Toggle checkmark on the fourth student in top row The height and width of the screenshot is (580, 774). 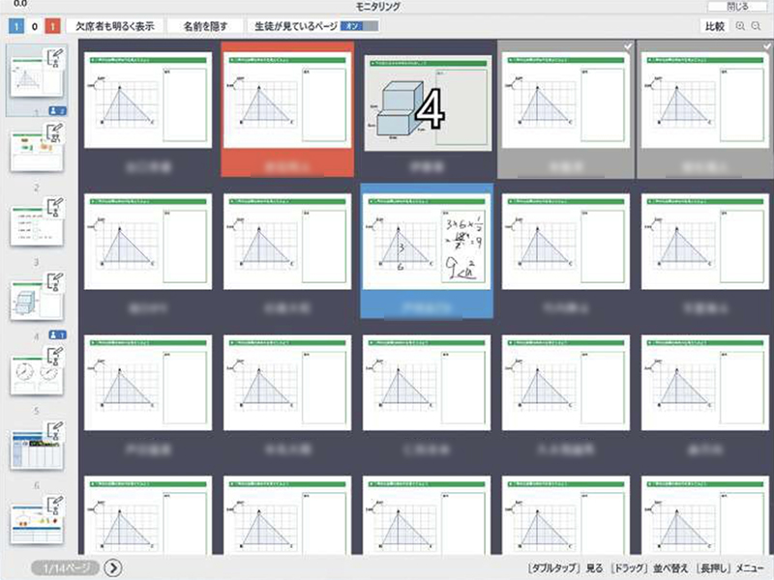point(628,46)
